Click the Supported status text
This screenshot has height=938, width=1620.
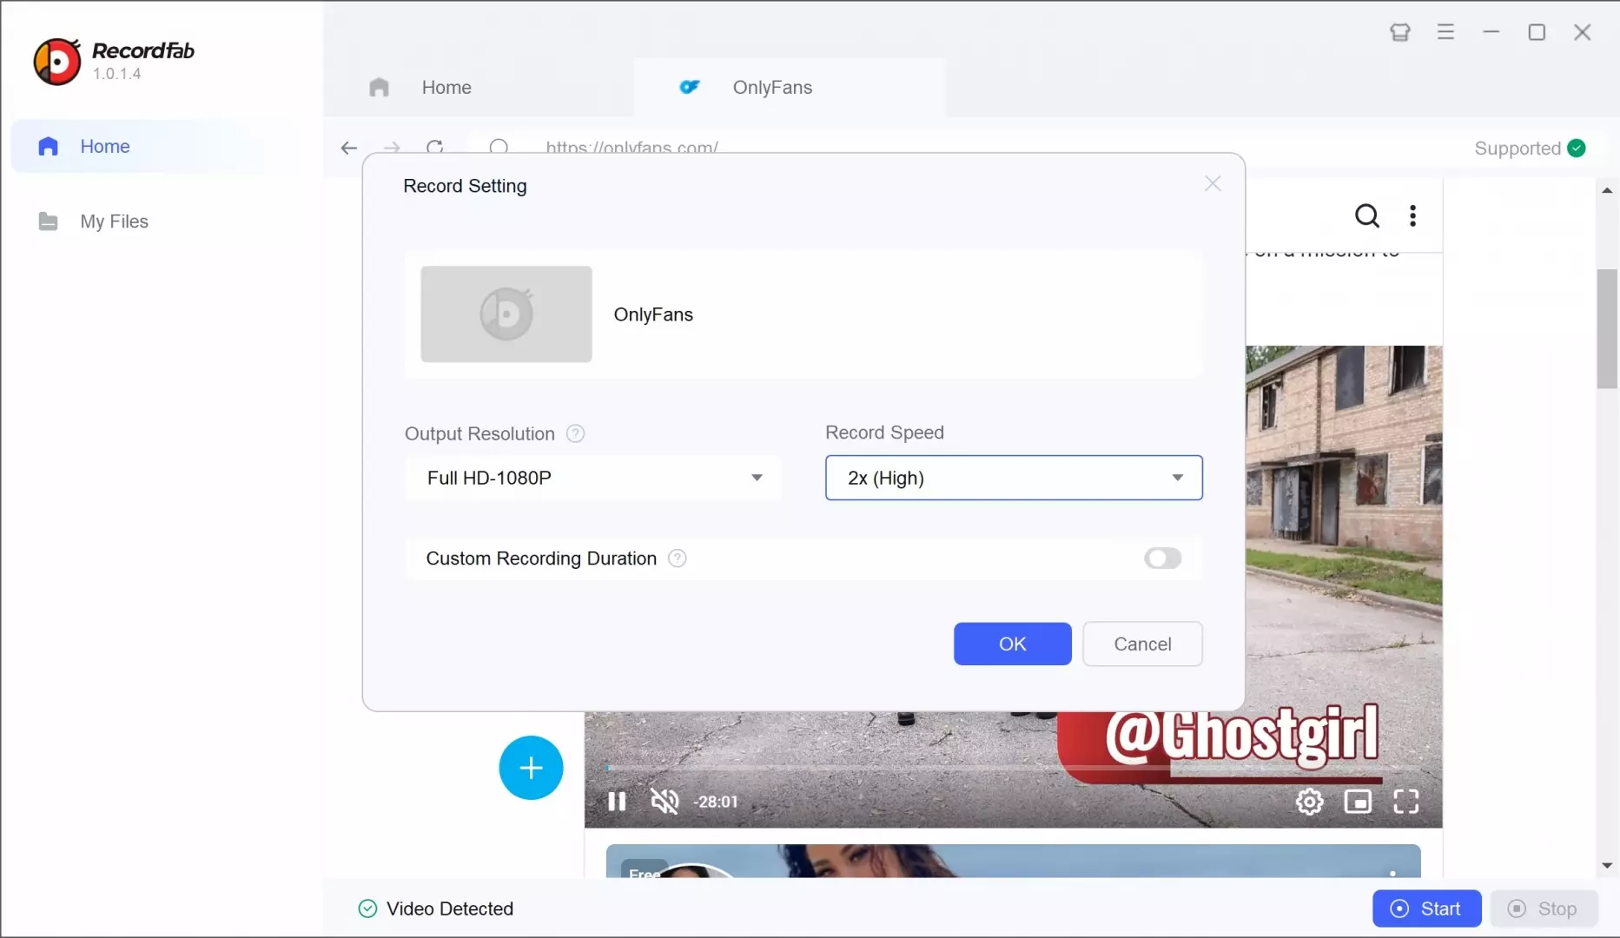pos(1518,149)
